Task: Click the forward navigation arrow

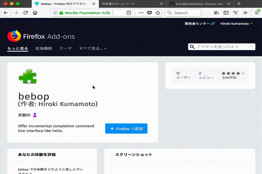Action: click(x=16, y=13)
